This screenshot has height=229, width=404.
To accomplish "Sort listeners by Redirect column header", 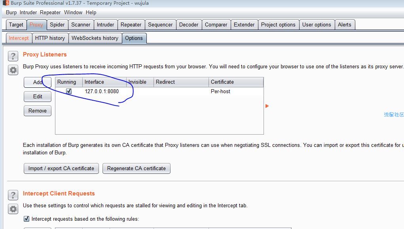I will 181,82.
